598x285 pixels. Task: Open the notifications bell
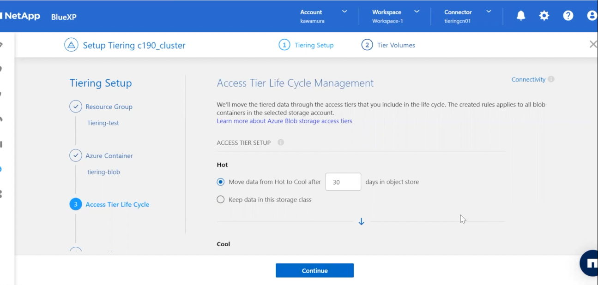pos(521,16)
